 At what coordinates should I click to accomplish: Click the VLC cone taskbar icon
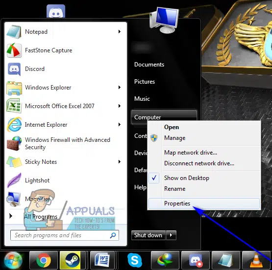point(256,260)
